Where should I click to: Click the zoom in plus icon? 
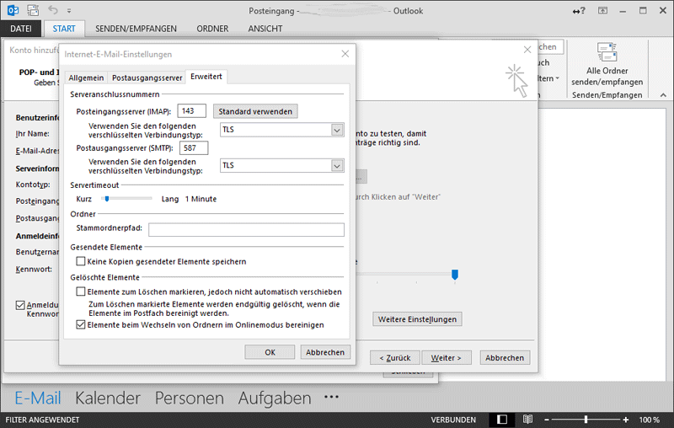click(x=625, y=419)
